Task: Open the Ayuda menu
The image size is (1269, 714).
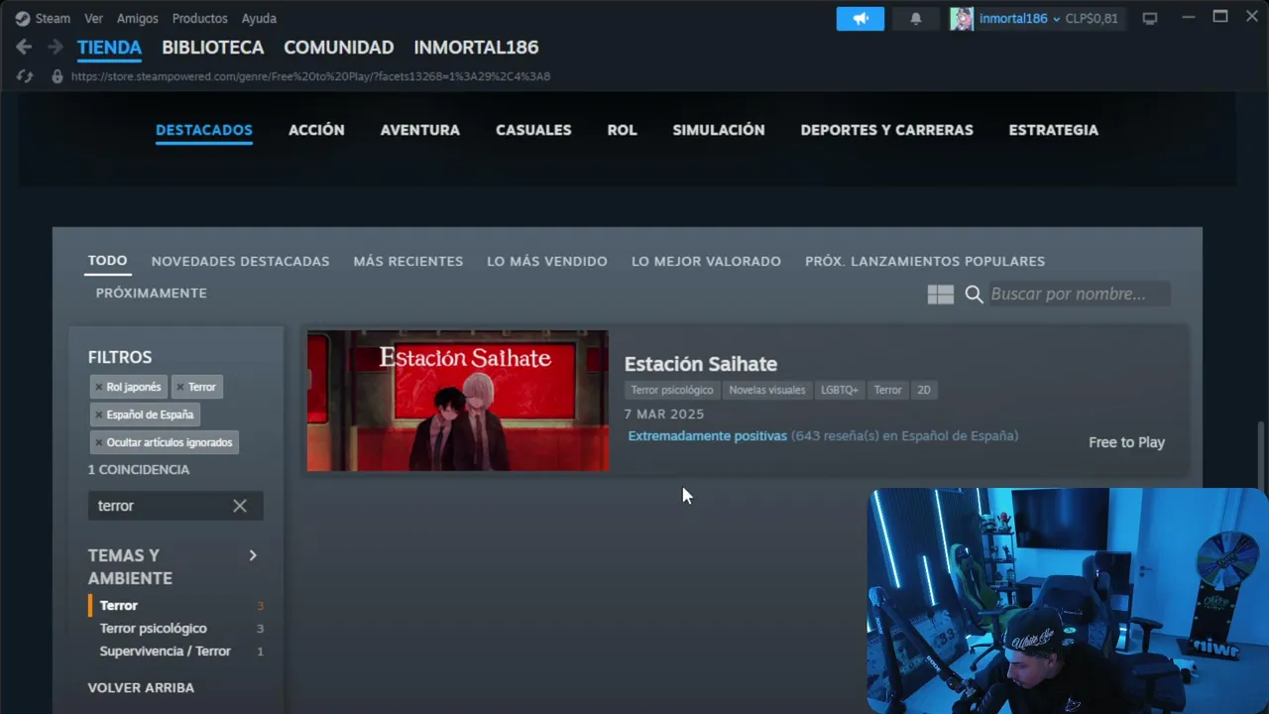Action: pos(260,19)
